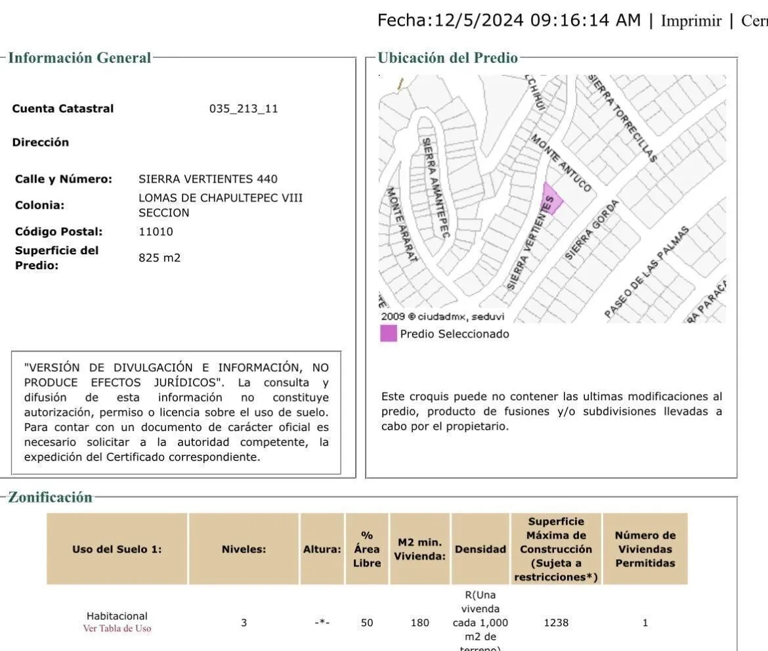Click the permitted dwellings value 1
The height and width of the screenshot is (651, 768).
coord(645,623)
